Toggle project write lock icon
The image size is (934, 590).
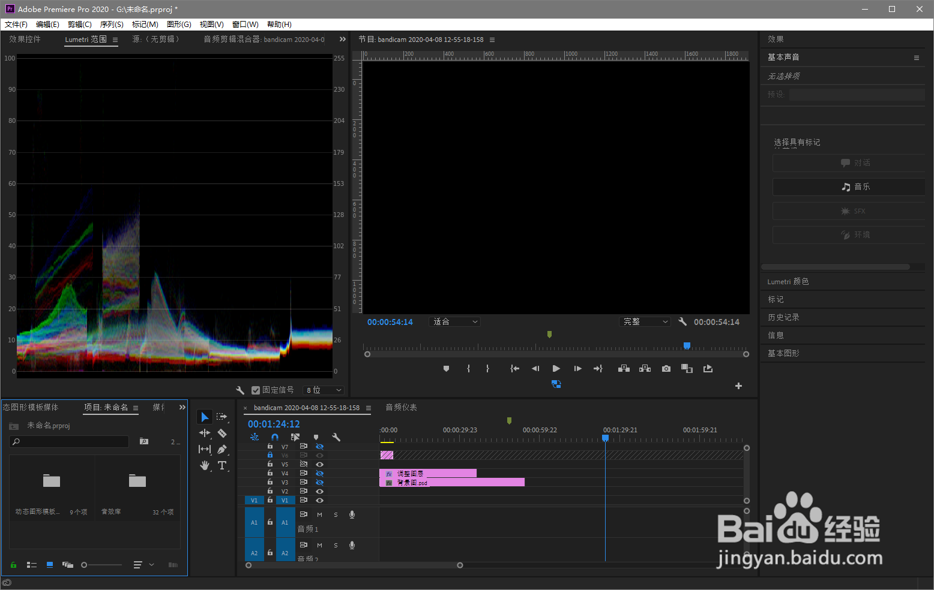13,565
